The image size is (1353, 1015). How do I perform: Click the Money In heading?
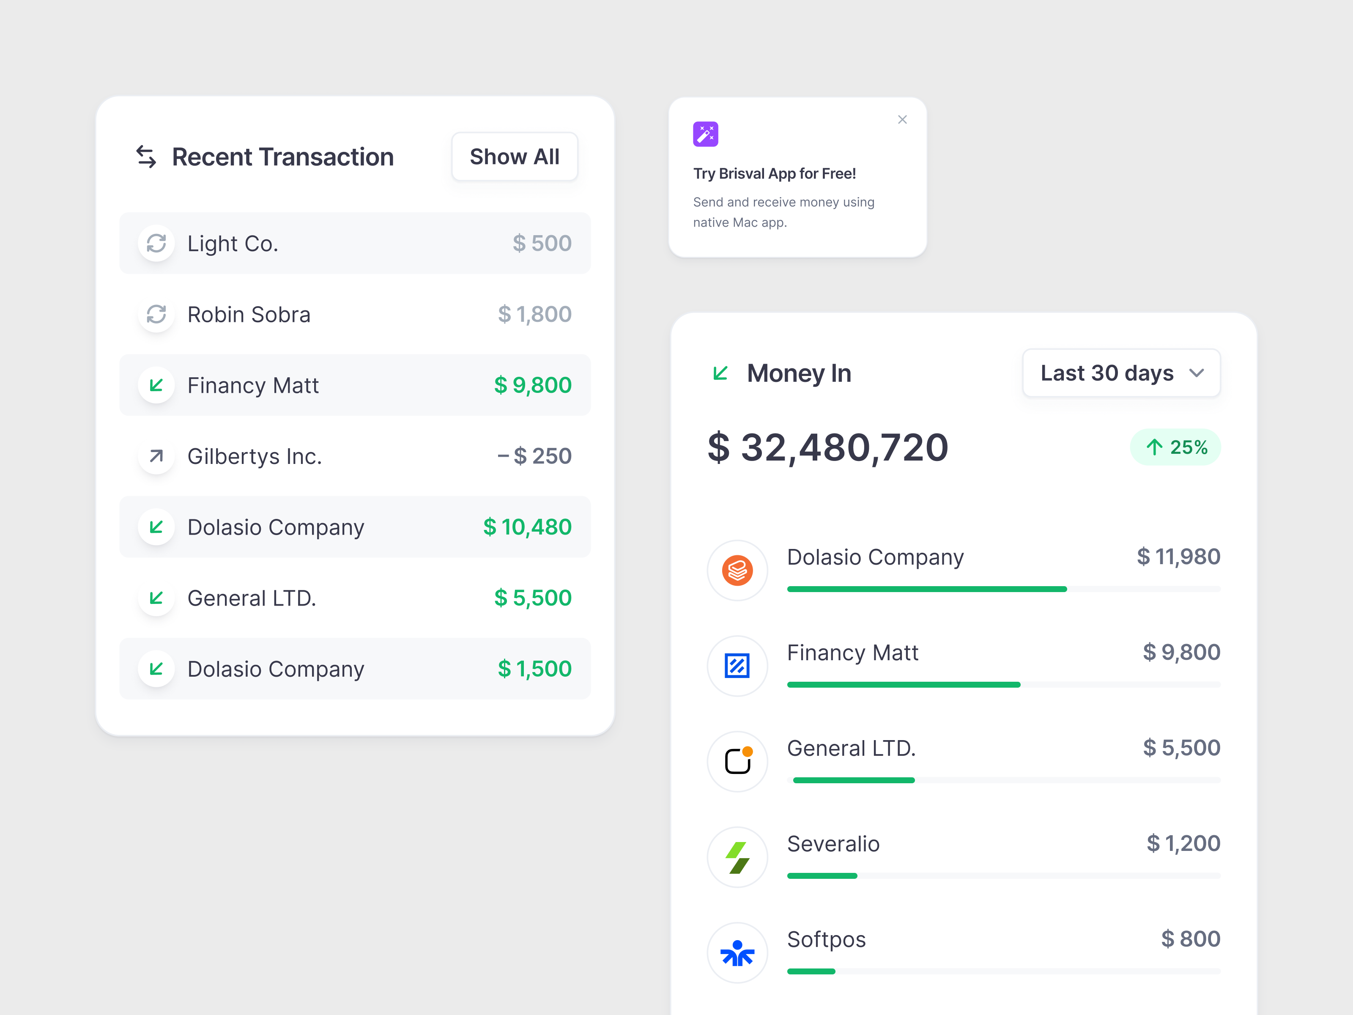click(799, 373)
